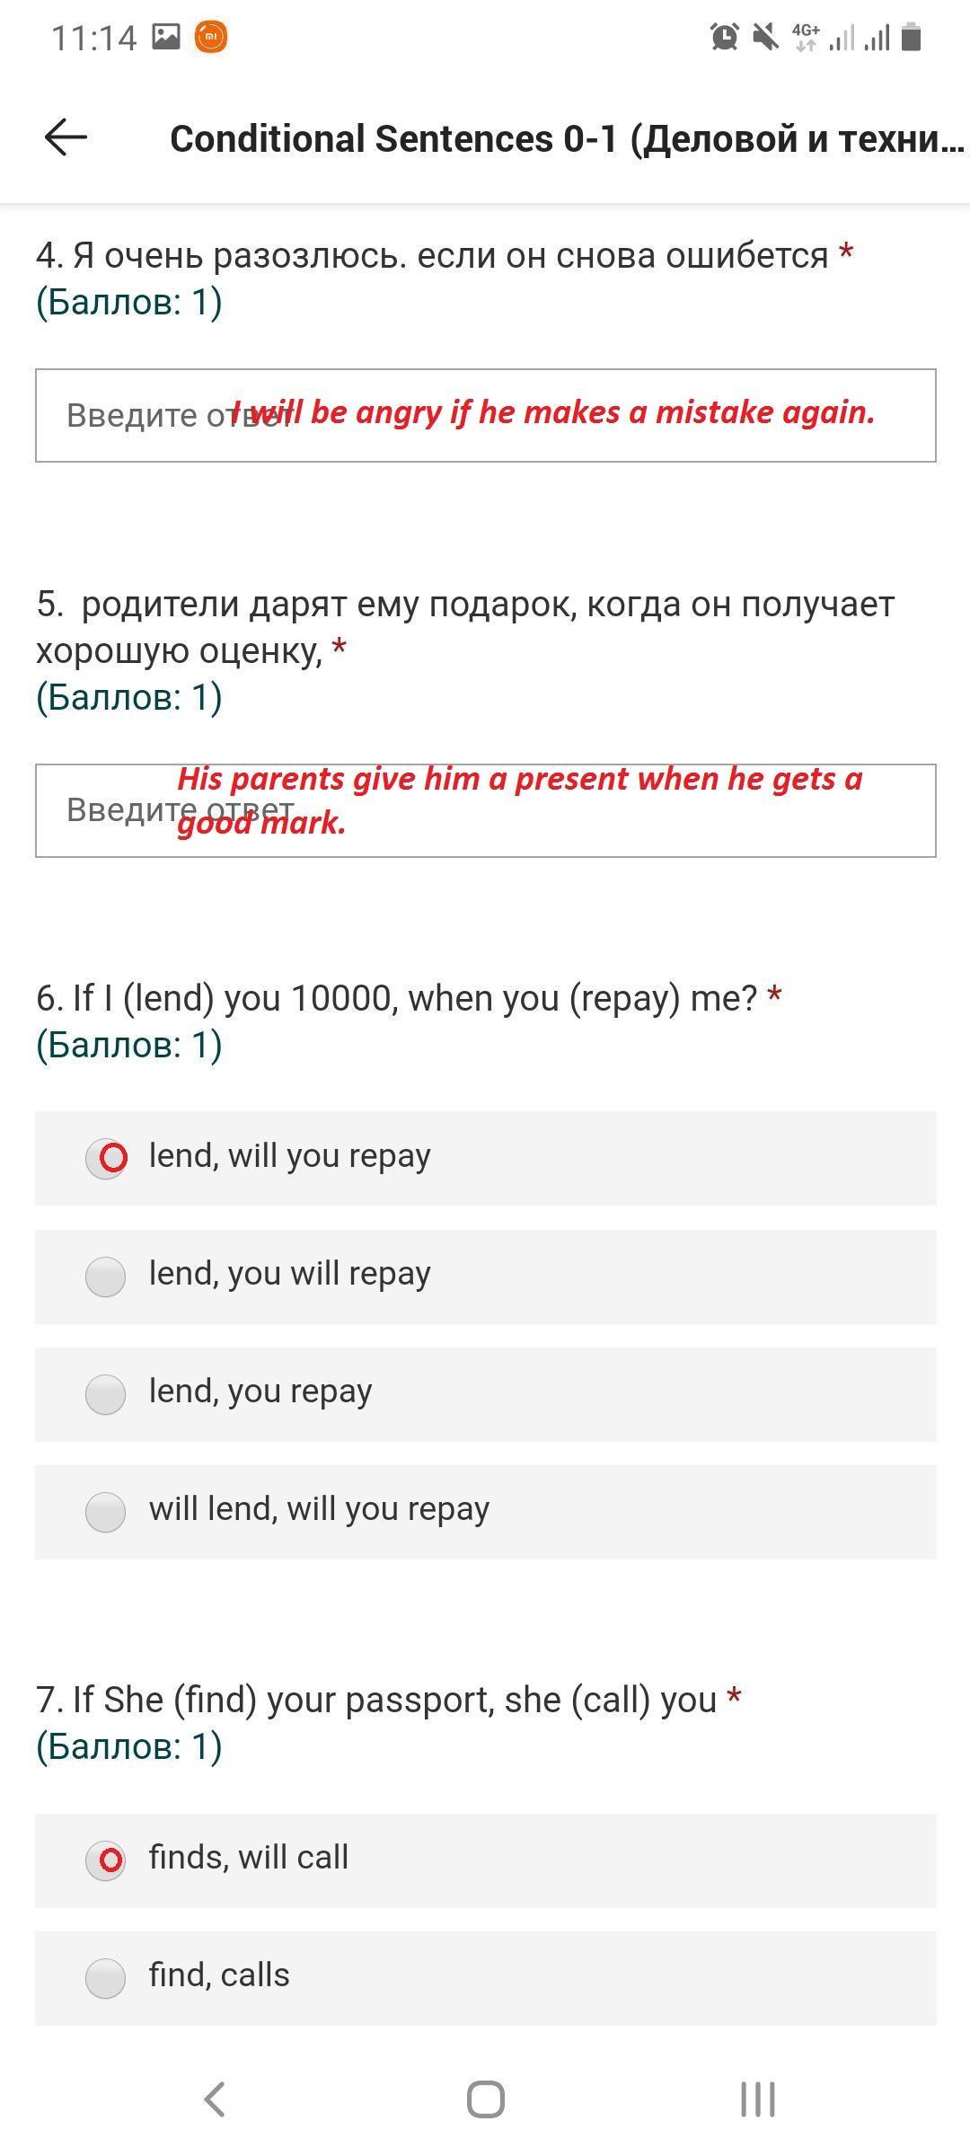Select 'lend, will you repay' option

486,1158
